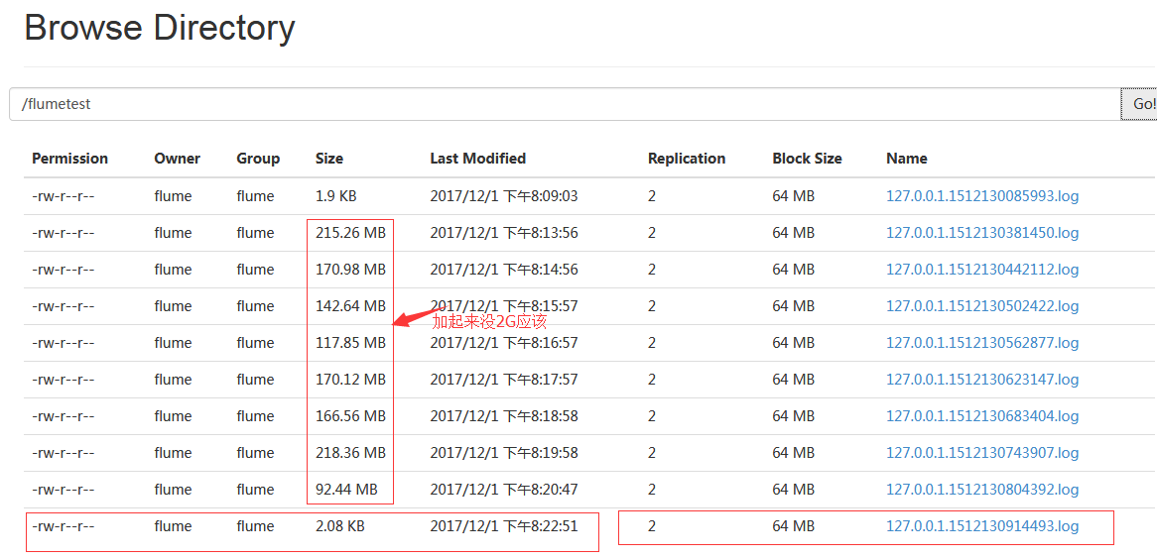Click the Replication column header

click(686, 159)
